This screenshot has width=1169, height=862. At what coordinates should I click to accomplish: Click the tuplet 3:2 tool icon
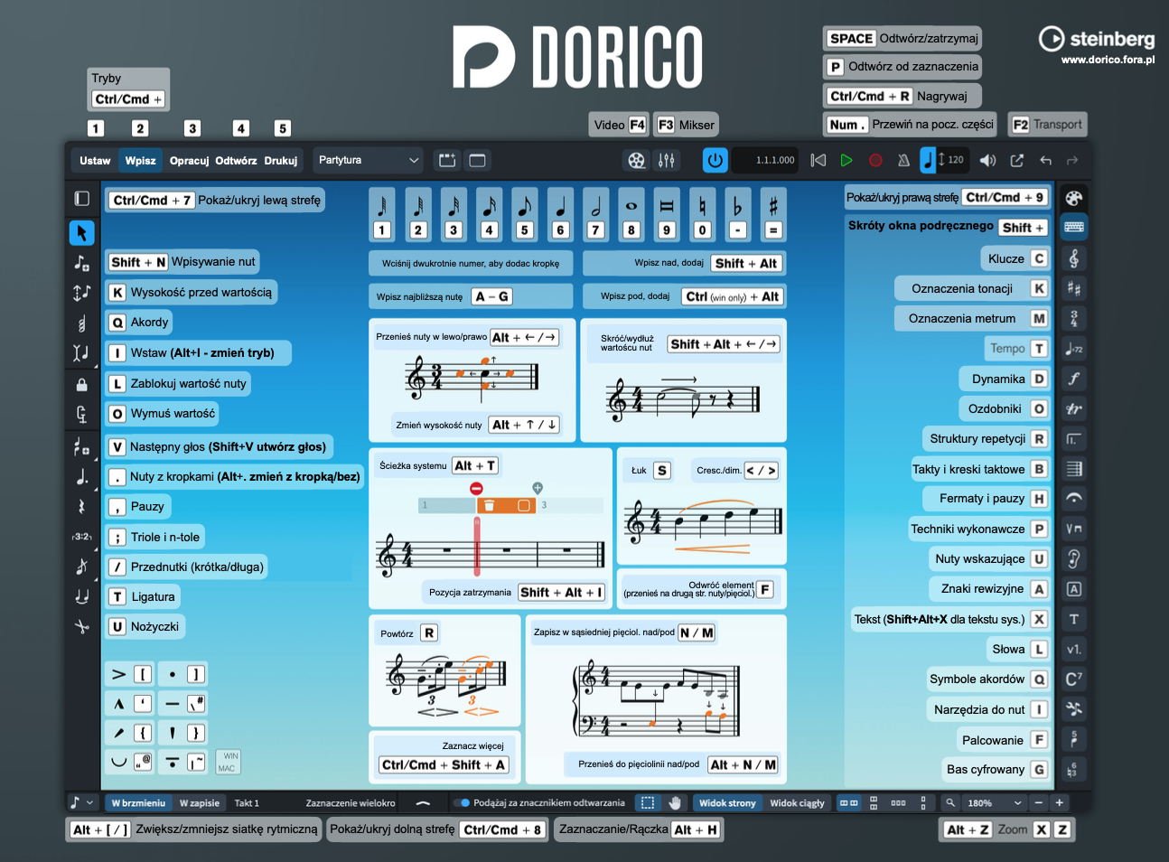pos(81,536)
